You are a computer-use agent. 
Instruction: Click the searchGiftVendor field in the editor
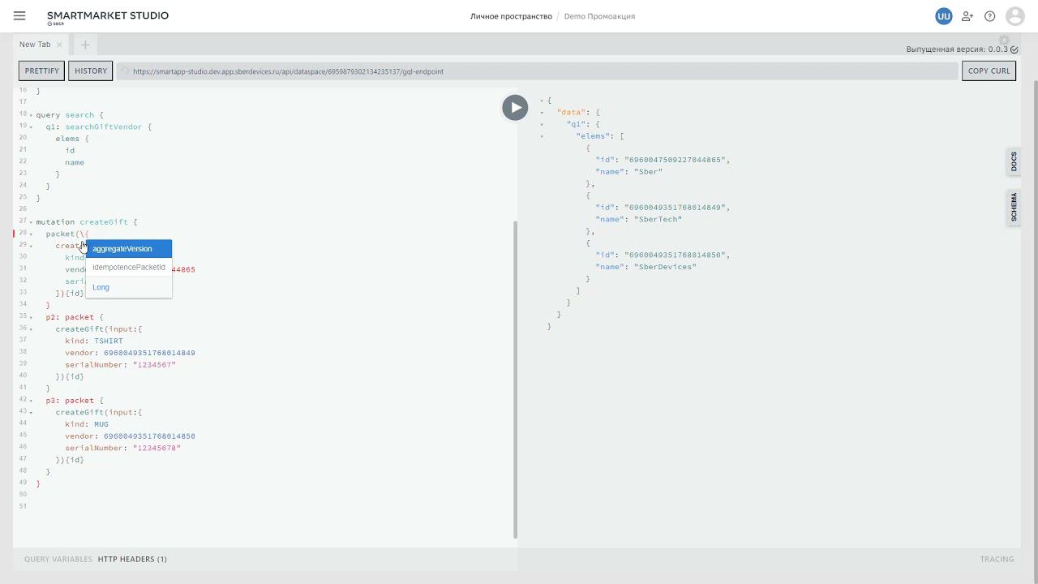(103, 127)
